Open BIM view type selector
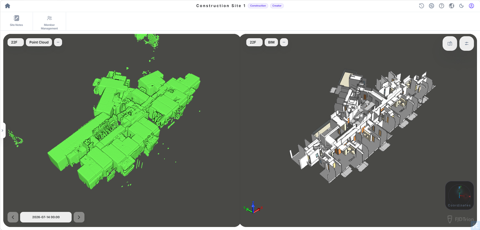Image resolution: width=480 pixels, height=230 pixels. click(271, 42)
